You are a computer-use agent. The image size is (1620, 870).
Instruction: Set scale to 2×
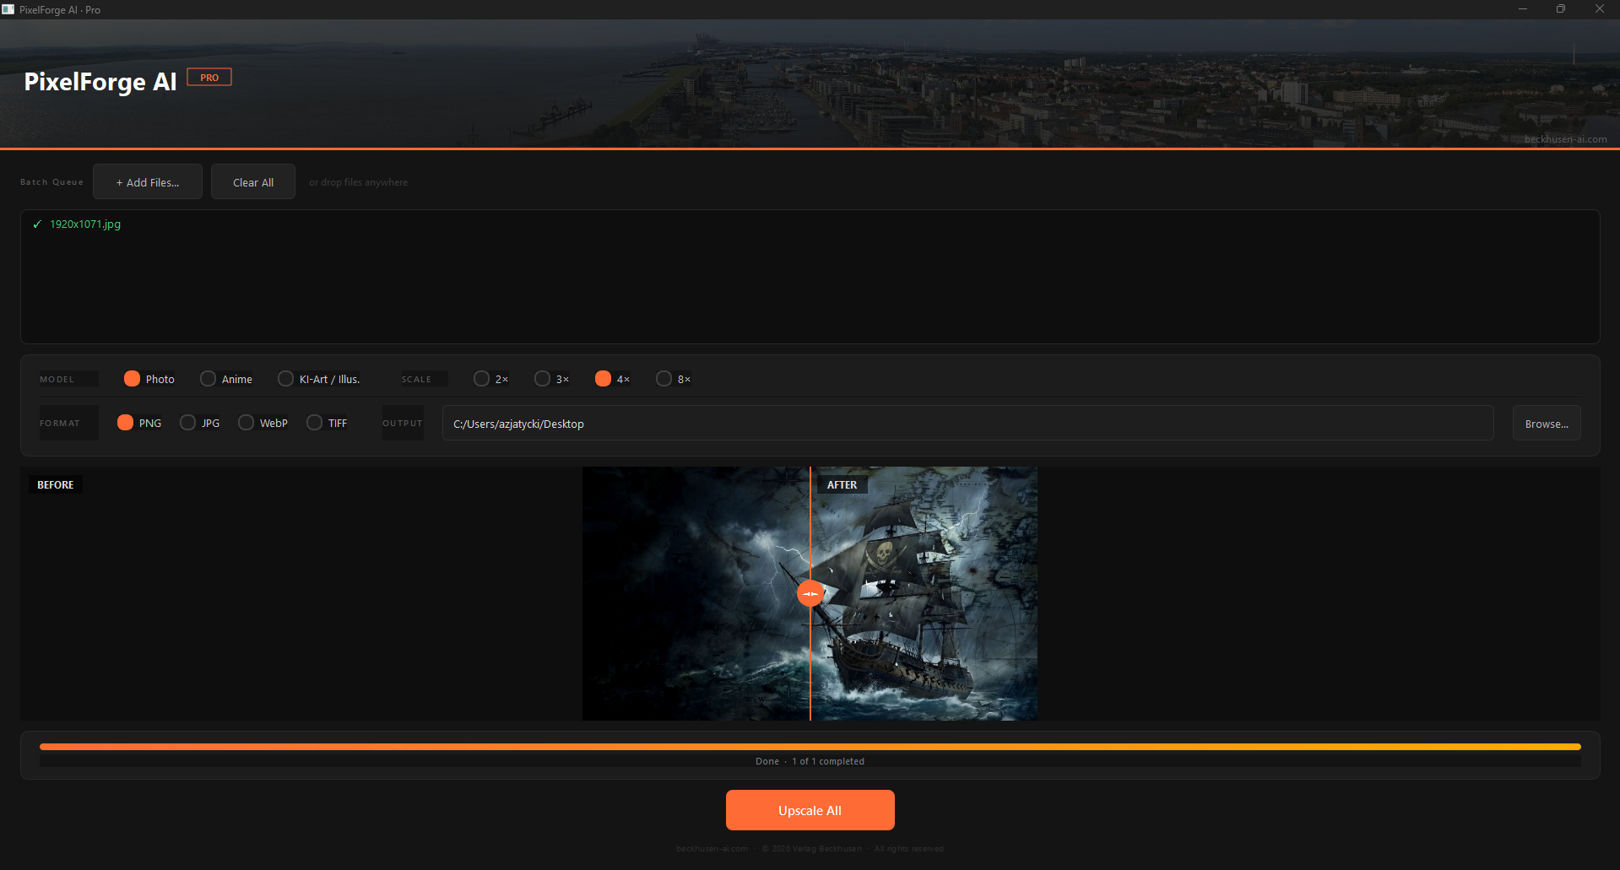[491, 379]
